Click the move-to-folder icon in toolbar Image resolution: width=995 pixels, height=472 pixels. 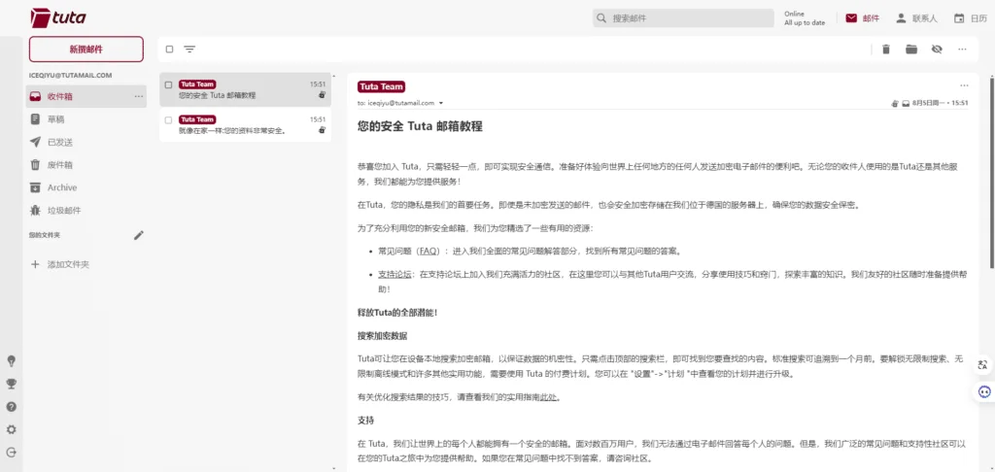pyautogui.click(x=911, y=50)
